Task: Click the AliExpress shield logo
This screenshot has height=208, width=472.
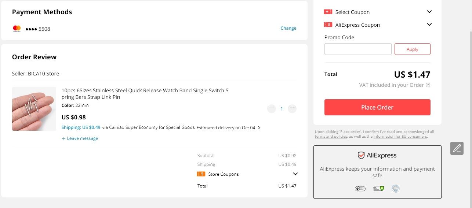Action: click(x=361, y=155)
